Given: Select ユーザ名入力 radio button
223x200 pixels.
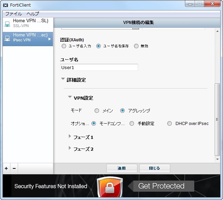Looking at the screenshot, I should (64, 46).
